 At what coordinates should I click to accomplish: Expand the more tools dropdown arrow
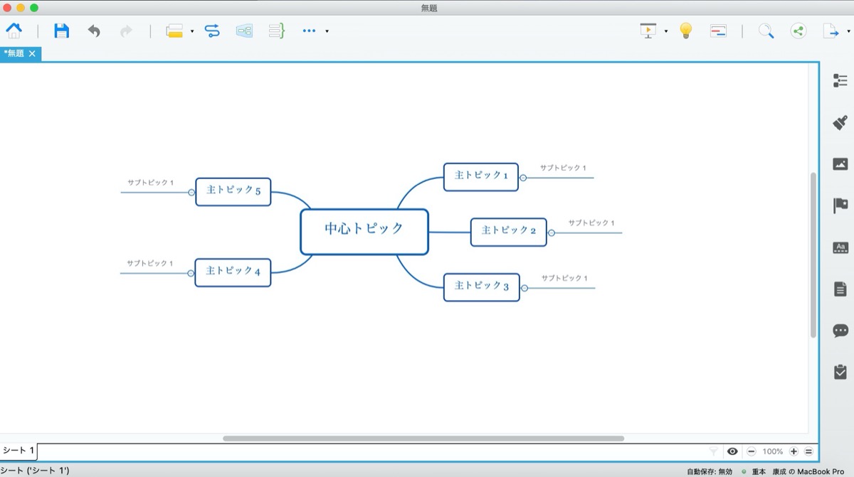(x=327, y=31)
